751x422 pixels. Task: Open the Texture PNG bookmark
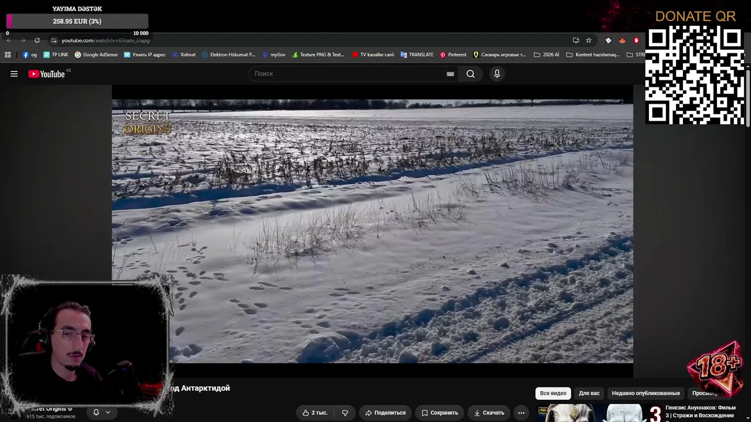[318, 55]
